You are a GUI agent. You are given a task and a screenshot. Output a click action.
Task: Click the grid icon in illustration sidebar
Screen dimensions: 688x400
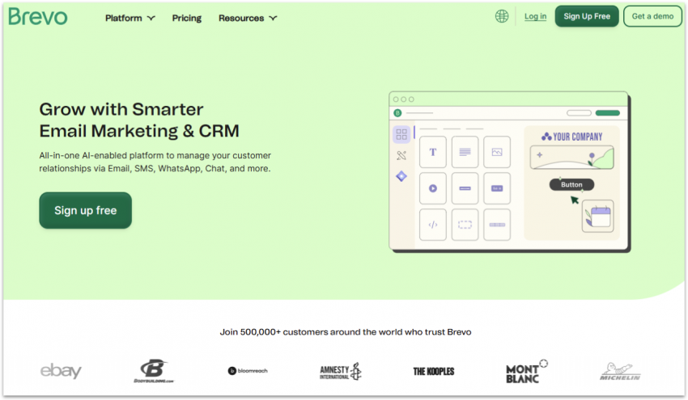pyautogui.click(x=401, y=134)
